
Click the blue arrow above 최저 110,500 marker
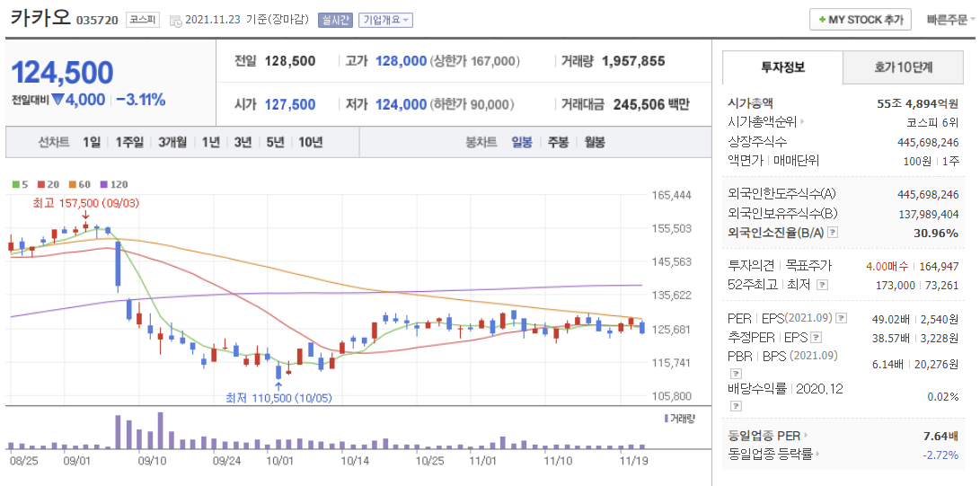278,386
